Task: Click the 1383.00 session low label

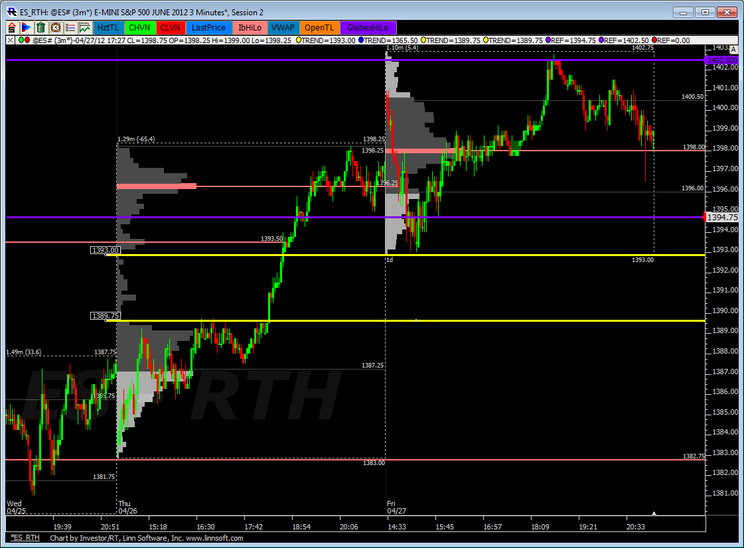Action: [374, 462]
